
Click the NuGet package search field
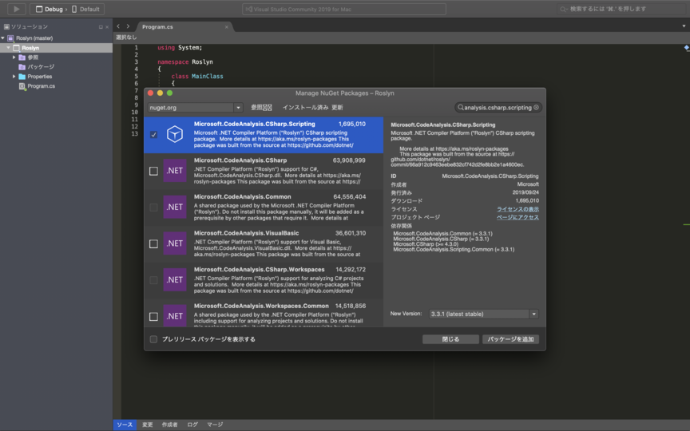click(498, 107)
